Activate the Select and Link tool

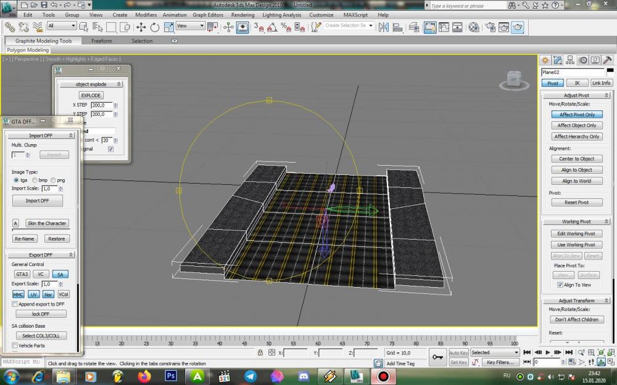click(x=10, y=27)
